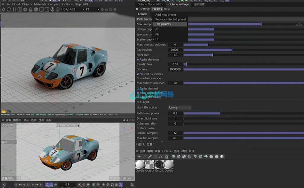Choose Add new preset from Presets menu

[x=165, y=14]
